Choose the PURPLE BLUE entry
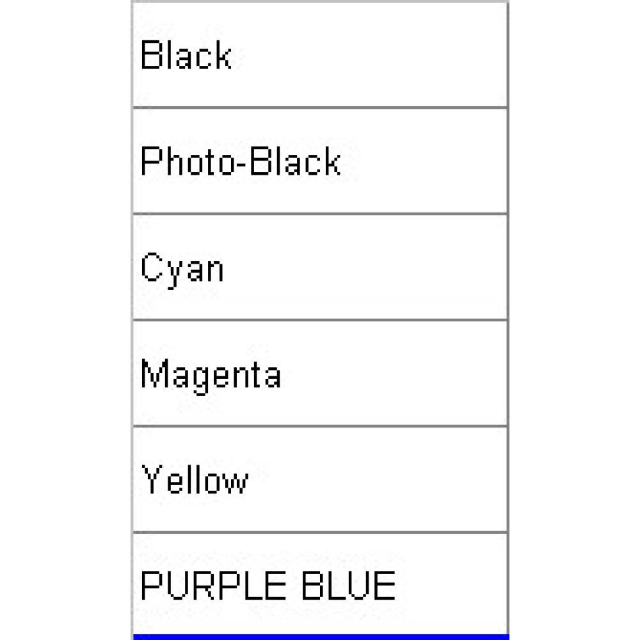The height and width of the screenshot is (640, 640). coord(321,584)
